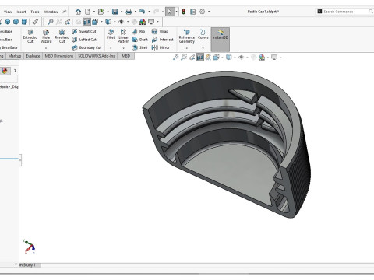This screenshot has width=374, height=280.
Task: Click Zoom to Area in heads-up view toolbar
Action: pyautogui.click(x=184, y=58)
